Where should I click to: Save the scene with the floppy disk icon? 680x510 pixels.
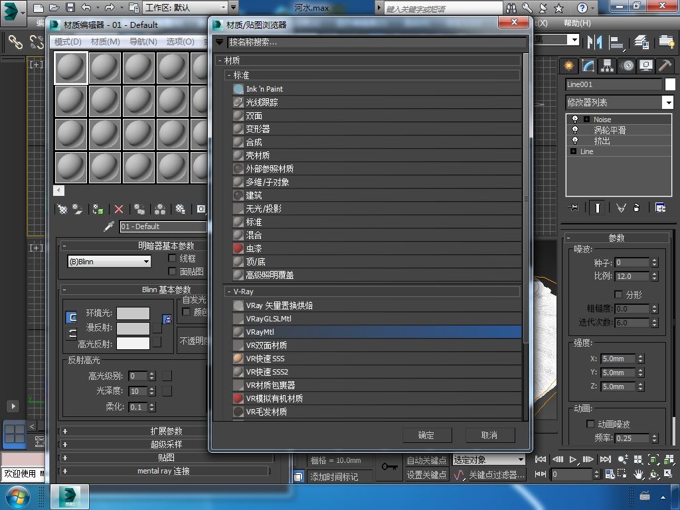coord(70,7)
